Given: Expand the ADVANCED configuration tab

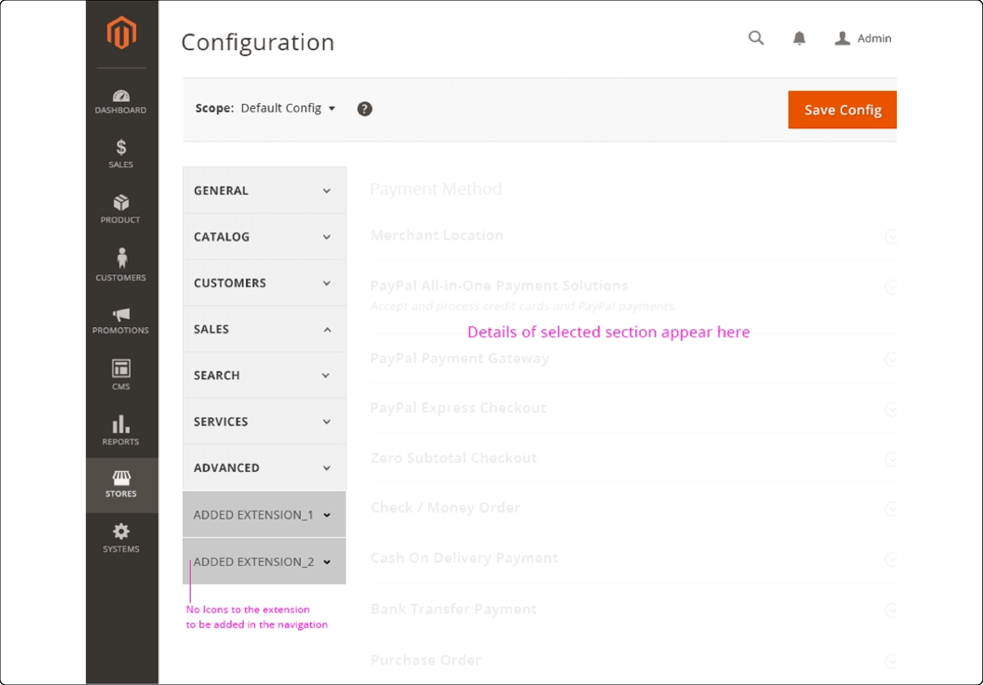Looking at the screenshot, I should 264,468.
